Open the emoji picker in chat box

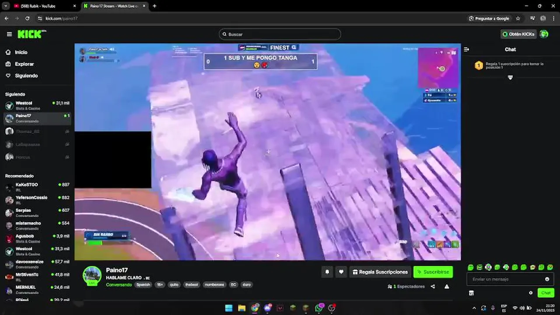pos(547,279)
